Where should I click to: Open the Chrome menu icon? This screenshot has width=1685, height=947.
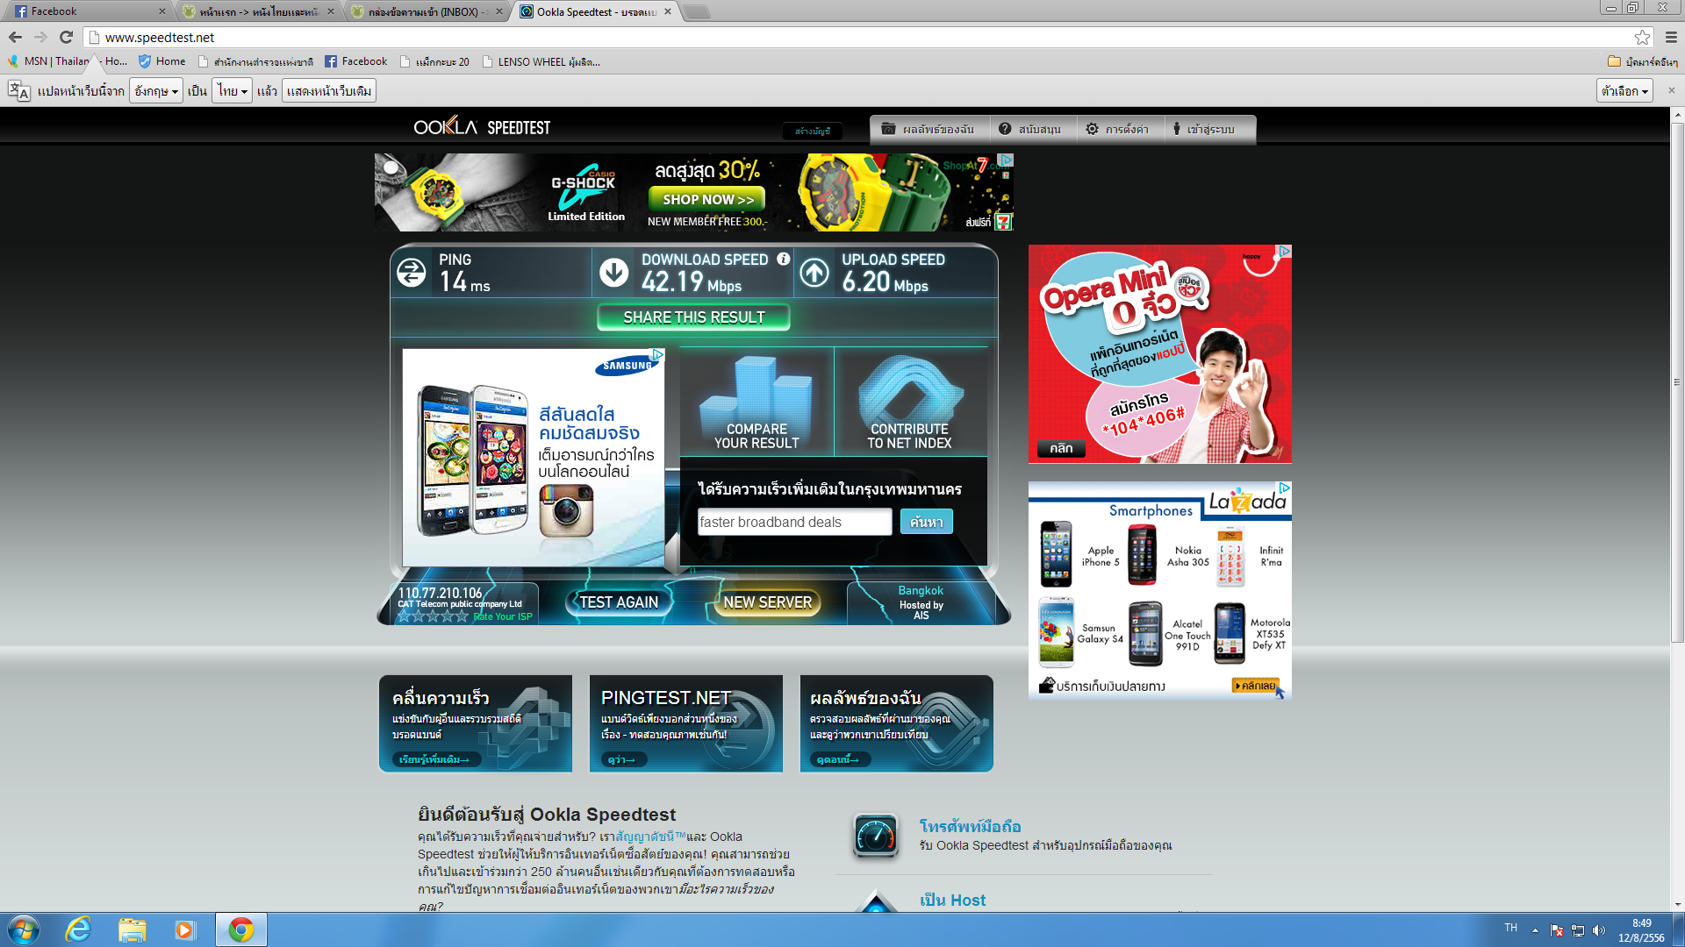[1671, 37]
